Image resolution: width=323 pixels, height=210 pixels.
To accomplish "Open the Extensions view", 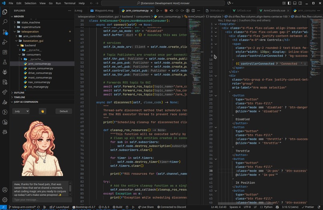I will (x=5, y=52).
